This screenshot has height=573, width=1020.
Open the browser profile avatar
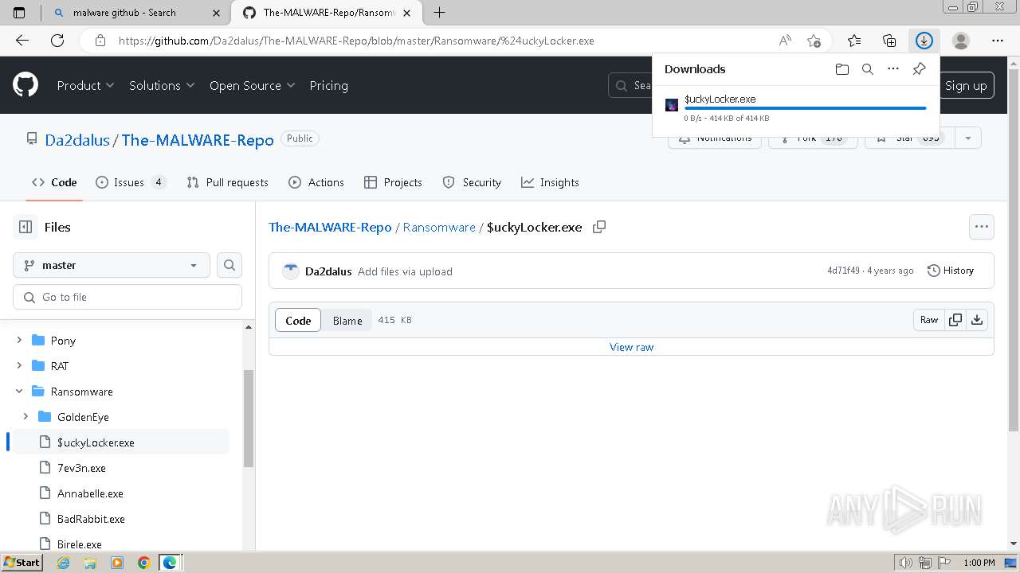click(961, 41)
